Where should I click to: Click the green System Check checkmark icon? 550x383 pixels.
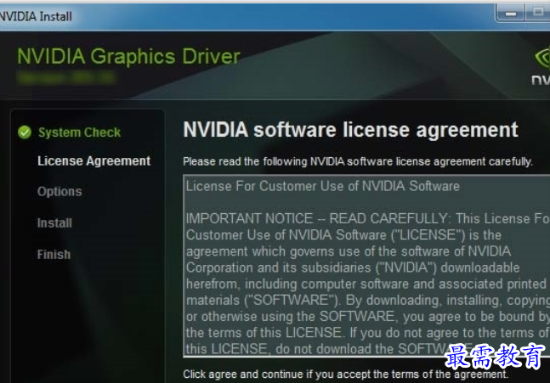pyautogui.click(x=25, y=132)
